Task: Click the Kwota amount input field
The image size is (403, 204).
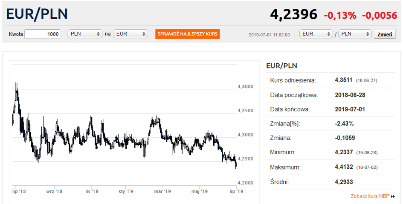Action: (x=42, y=34)
